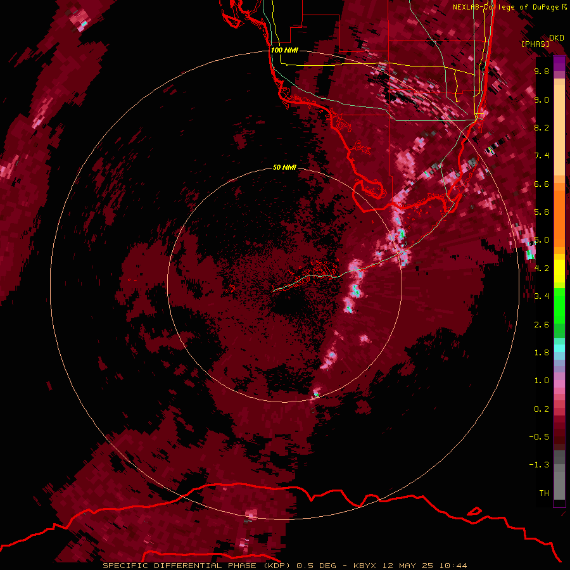This screenshot has width=570, height=570.
Task: Click the 1.0 scale value
Action: click(x=541, y=381)
